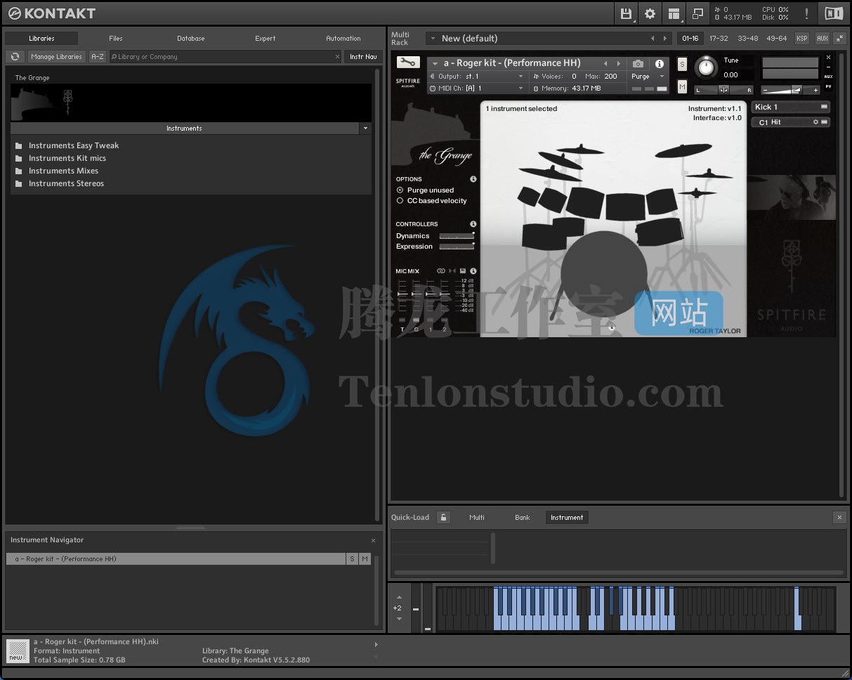This screenshot has width=852, height=680.
Task: Click the OPTIONS info icon
Action: (x=473, y=179)
